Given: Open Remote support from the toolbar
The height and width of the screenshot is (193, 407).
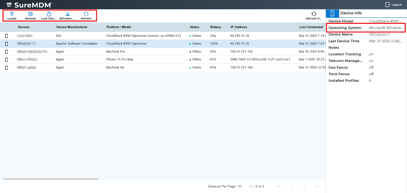Looking at the screenshot, I should click(x=31, y=14).
